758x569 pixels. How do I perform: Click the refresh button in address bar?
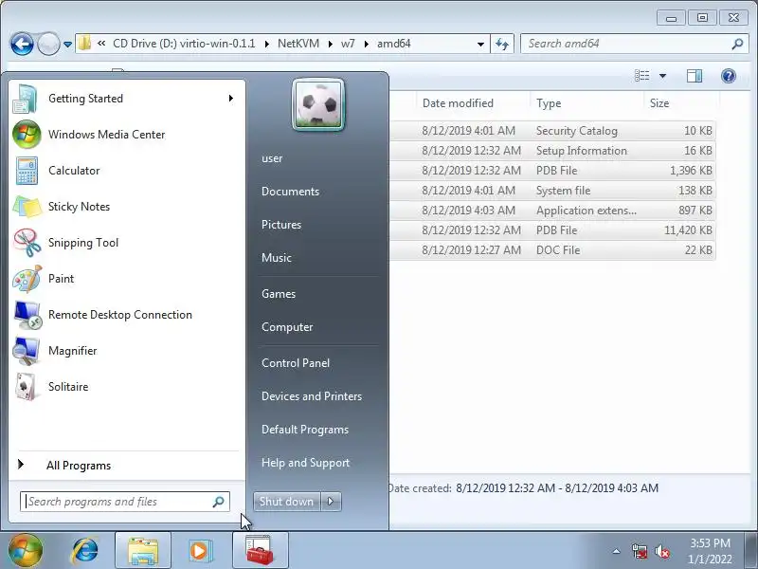(x=502, y=44)
